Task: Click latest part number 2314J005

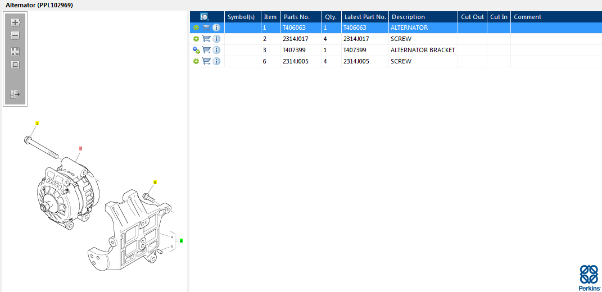Action: point(356,61)
